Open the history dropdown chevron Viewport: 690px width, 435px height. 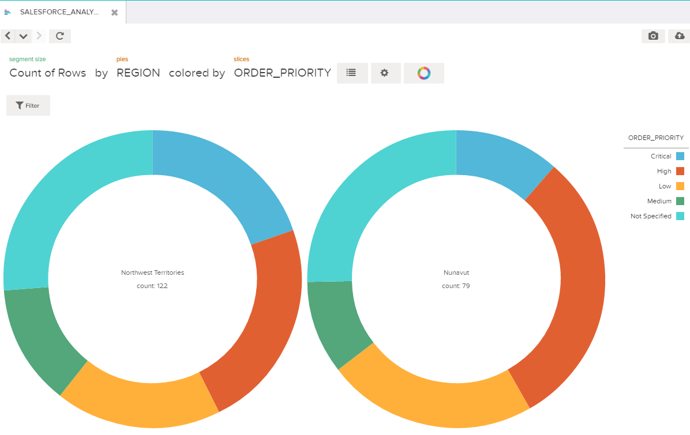23,36
